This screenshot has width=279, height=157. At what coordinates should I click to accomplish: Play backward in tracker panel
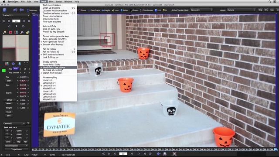click(x=17, y=26)
